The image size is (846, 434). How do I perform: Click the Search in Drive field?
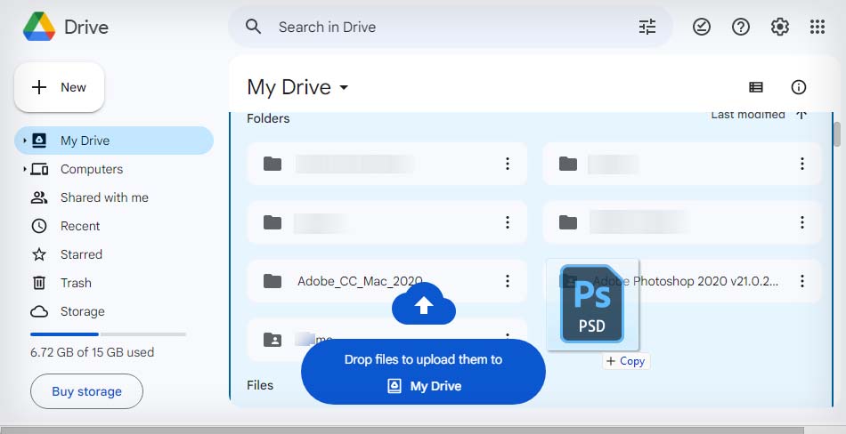(x=445, y=27)
